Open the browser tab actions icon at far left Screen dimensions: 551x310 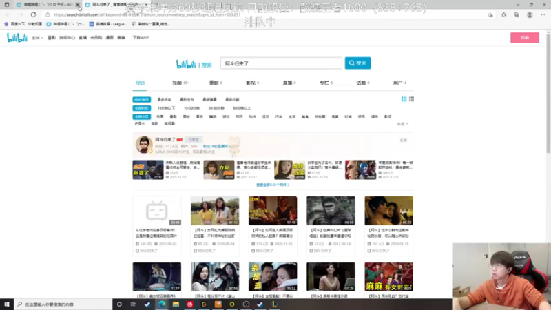point(7,5)
